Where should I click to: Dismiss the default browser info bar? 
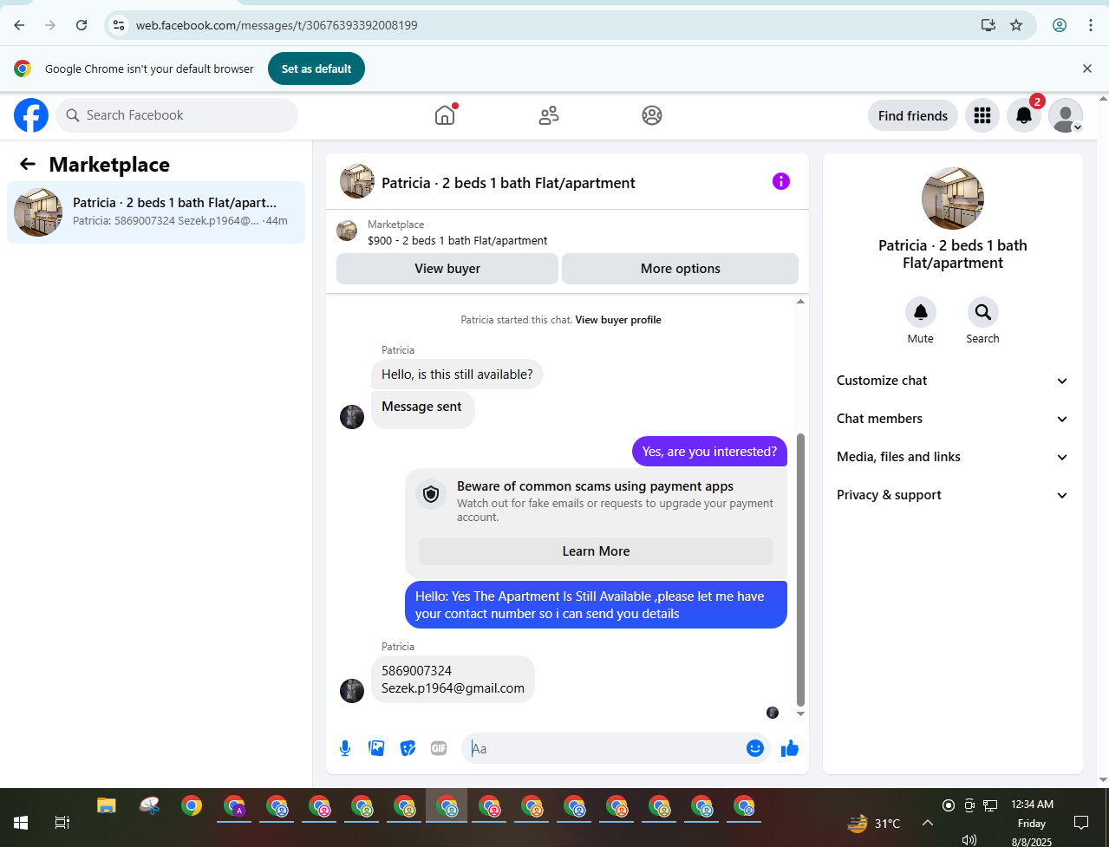[1087, 68]
